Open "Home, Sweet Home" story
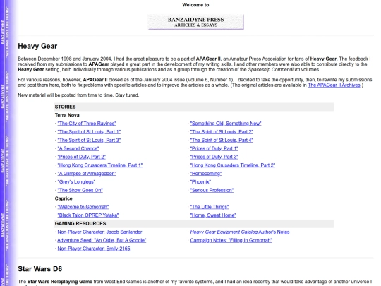Viewport: 381px width, 286px height. (213, 215)
